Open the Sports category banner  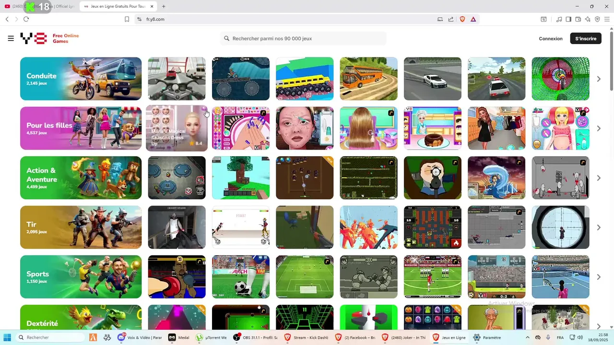point(81,277)
